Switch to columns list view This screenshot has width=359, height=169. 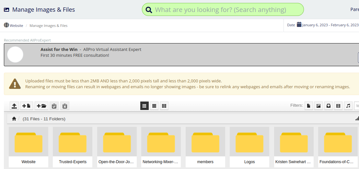tap(164, 106)
